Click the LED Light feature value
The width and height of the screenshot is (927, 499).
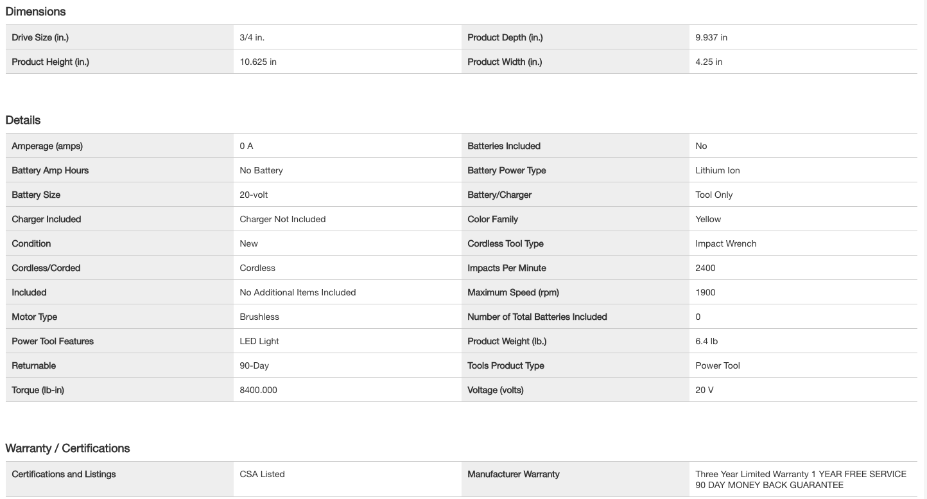tap(259, 341)
